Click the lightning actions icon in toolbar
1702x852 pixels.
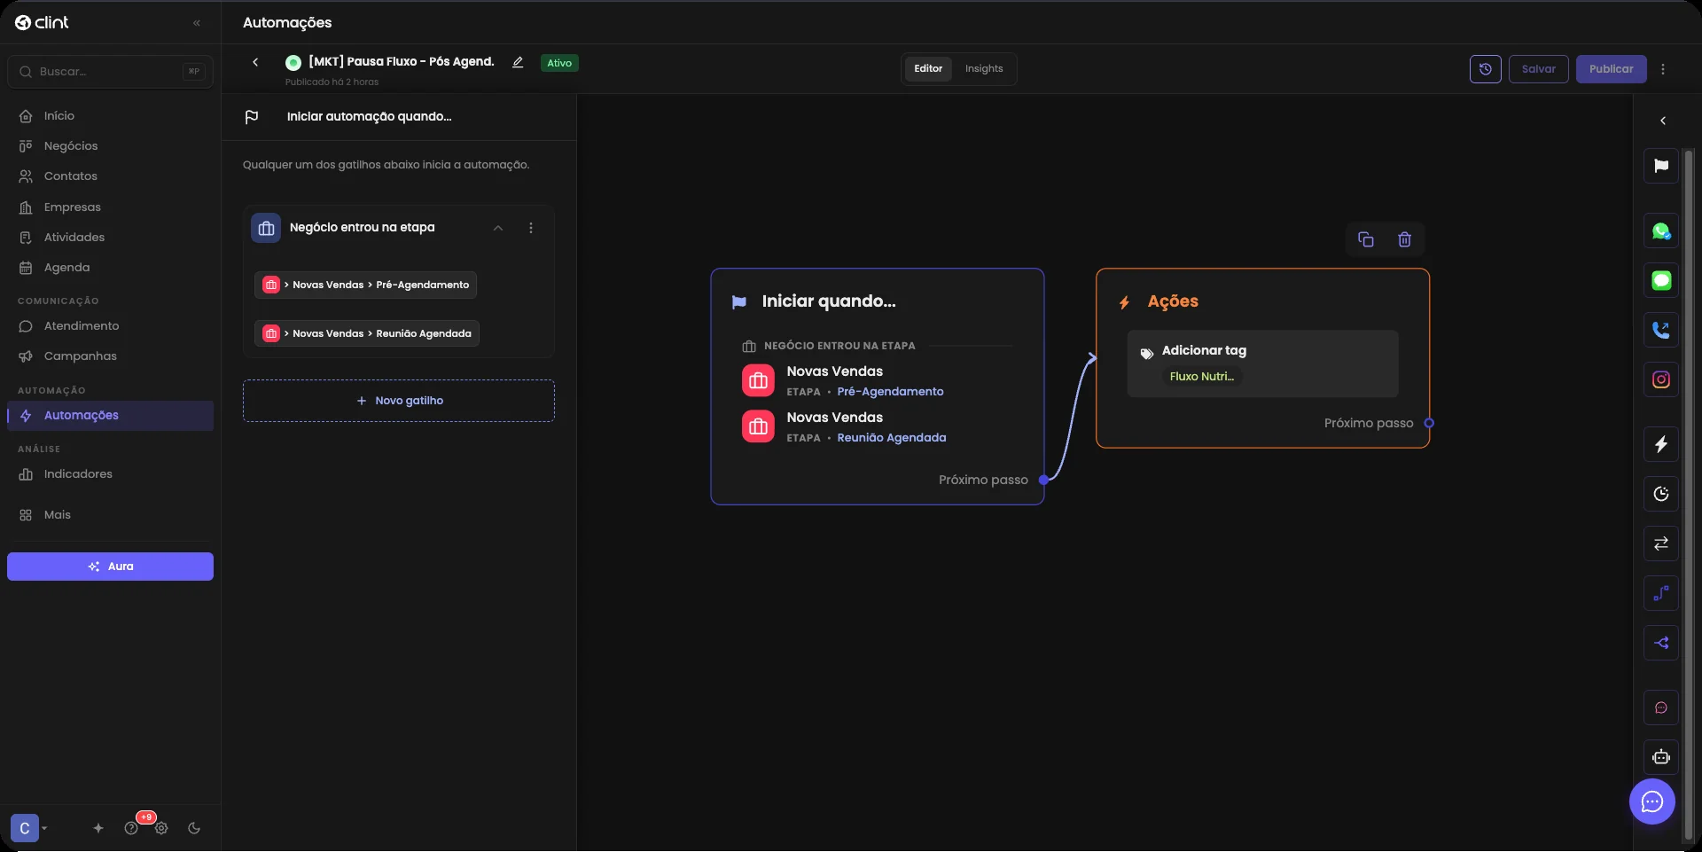click(x=1661, y=444)
